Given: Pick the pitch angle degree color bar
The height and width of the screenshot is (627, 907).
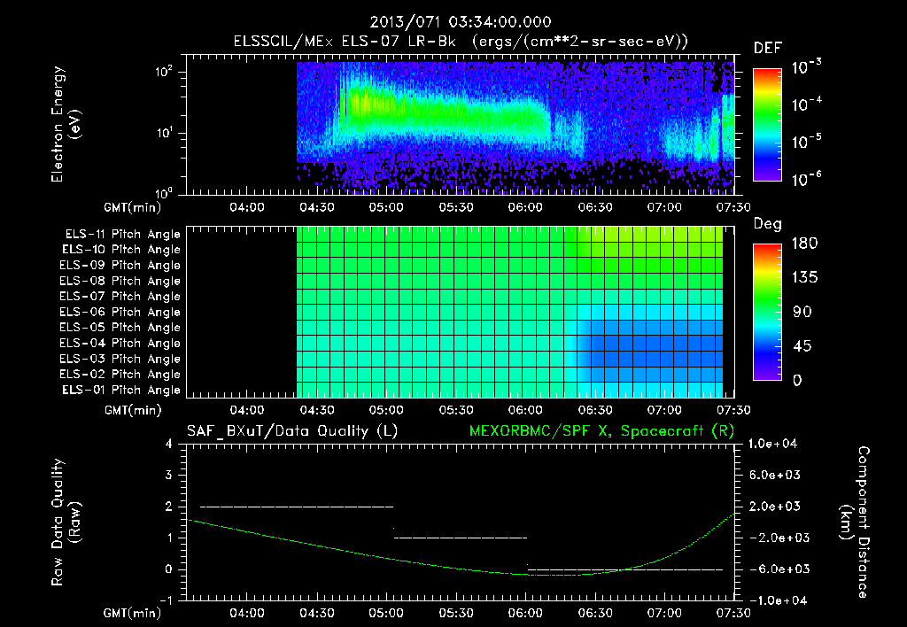Looking at the screenshot, I should (x=767, y=312).
